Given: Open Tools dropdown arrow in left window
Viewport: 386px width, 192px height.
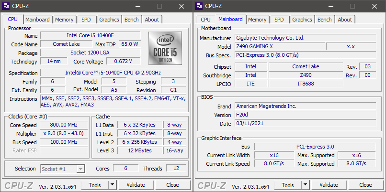Looking at the screenshot, I should [112, 185].
